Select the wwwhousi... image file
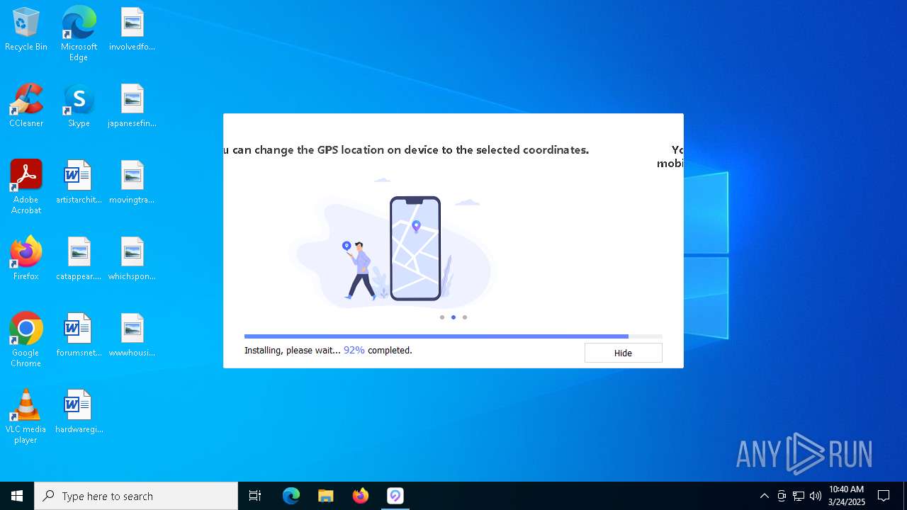Screen dimensions: 907x510 132,336
